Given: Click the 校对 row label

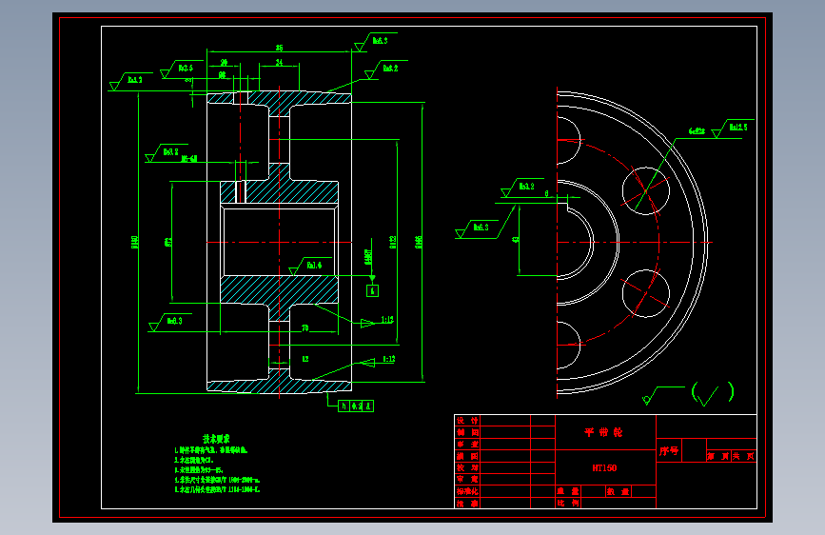Looking at the screenshot, I should click(467, 467).
